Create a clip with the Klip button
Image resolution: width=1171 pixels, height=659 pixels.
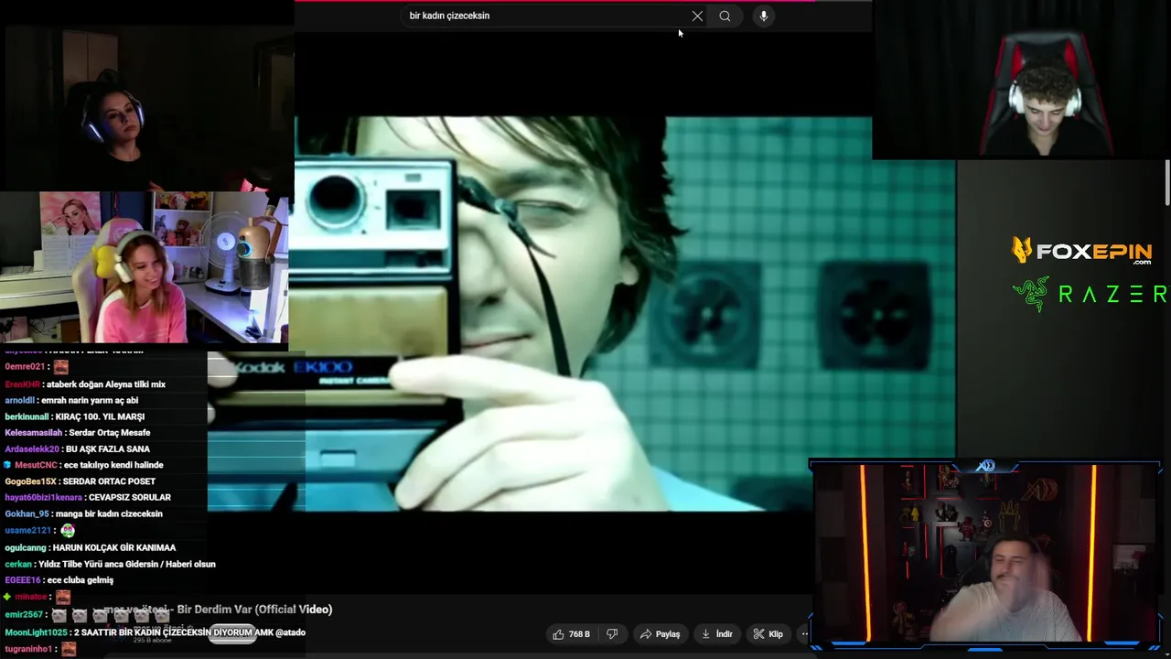768,633
